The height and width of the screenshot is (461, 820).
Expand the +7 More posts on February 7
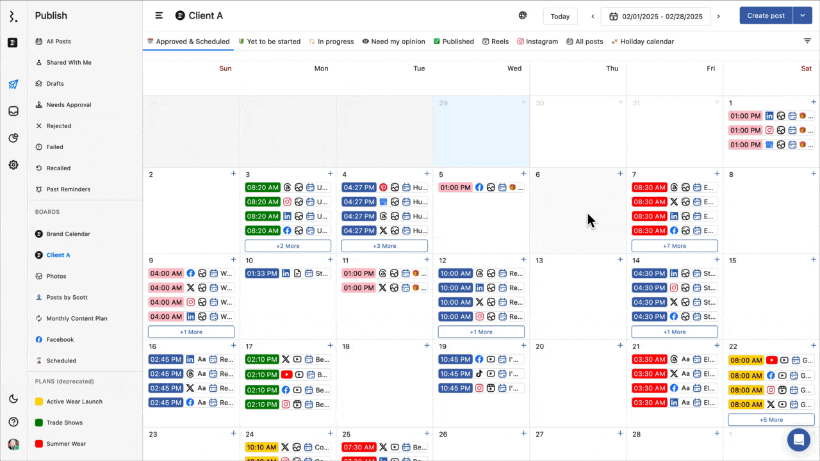coord(674,246)
